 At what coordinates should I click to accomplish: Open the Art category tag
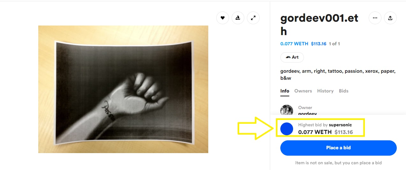(292, 57)
